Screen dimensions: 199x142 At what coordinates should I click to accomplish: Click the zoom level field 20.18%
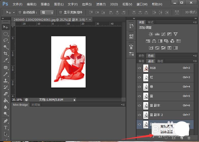17,100
